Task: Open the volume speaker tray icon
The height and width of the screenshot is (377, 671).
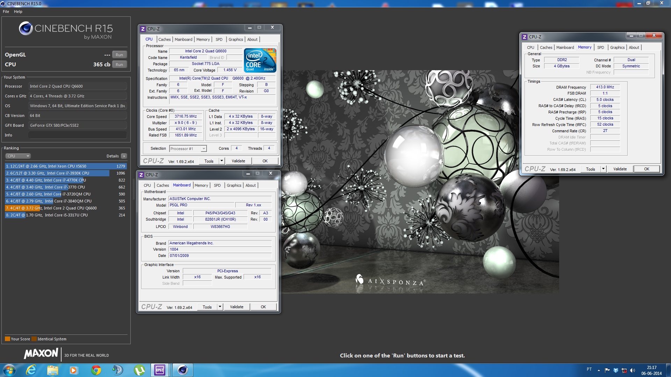Action: 633,370
